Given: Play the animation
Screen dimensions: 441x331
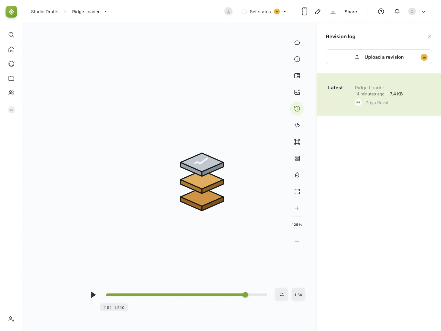Looking at the screenshot, I should [93, 295].
